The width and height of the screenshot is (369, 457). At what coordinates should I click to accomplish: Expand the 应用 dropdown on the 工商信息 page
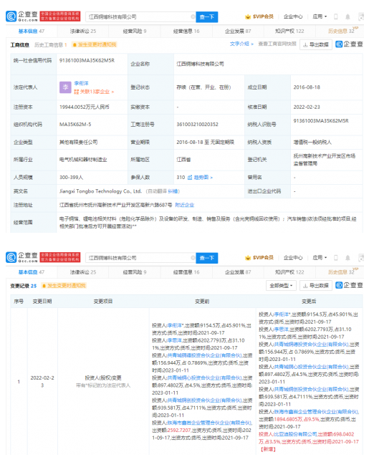320,16
